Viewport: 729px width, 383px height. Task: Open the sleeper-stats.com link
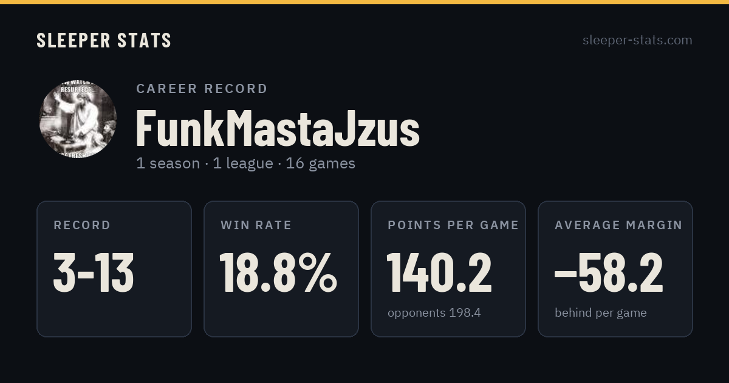pyautogui.click(x=637, y=40)
